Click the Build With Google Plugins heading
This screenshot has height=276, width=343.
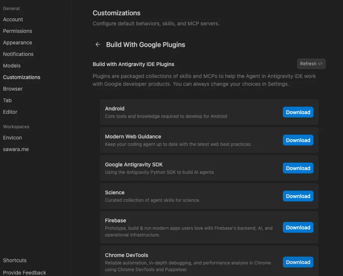(145, 44)
